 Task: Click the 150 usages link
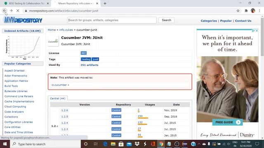pos(140,116)
